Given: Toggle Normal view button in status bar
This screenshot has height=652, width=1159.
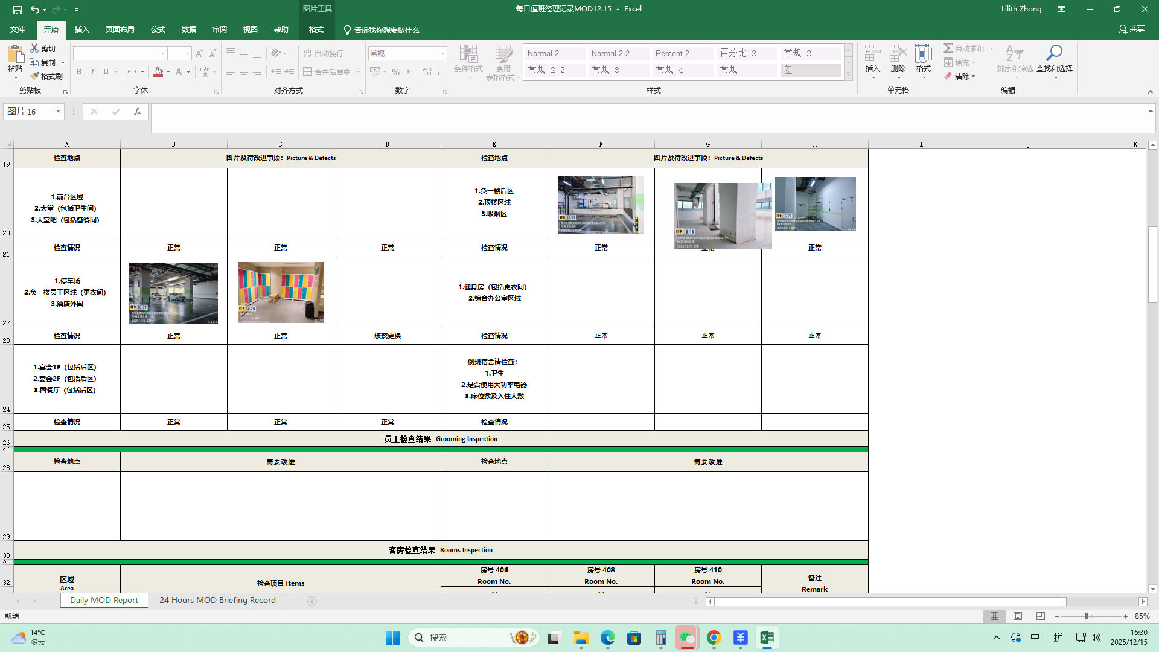Looking at the screenshot, I should pyautogui.click(x=994, y=616).
